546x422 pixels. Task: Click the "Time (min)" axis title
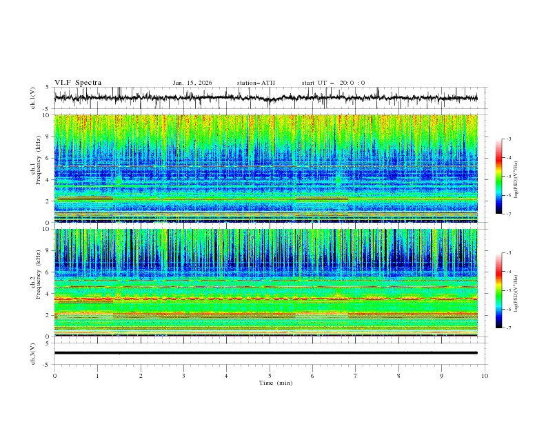click(x=276, y=383)
